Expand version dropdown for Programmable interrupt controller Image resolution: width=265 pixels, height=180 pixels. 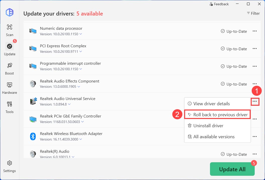[81, 69]
